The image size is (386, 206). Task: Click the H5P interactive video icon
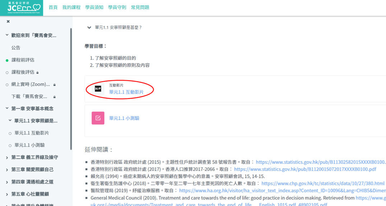(x=98, y=88)
